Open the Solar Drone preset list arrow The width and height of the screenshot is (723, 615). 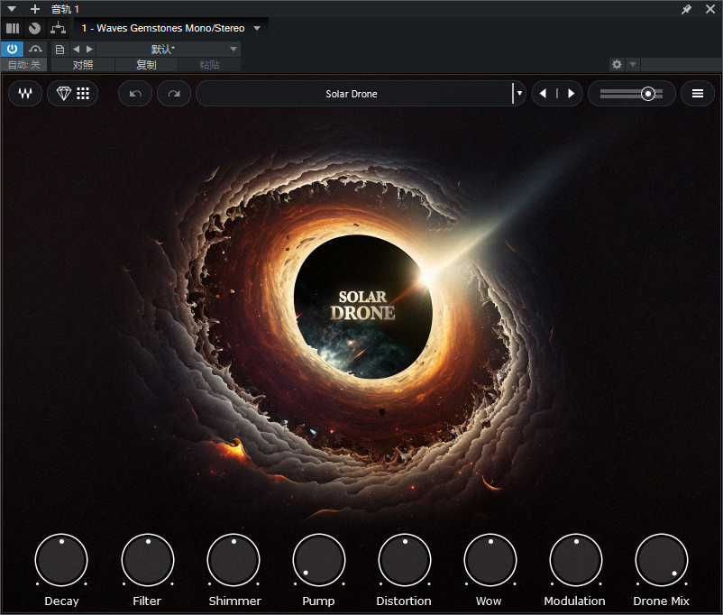[519, 94]
